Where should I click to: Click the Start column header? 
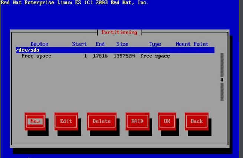coord(79,44)
